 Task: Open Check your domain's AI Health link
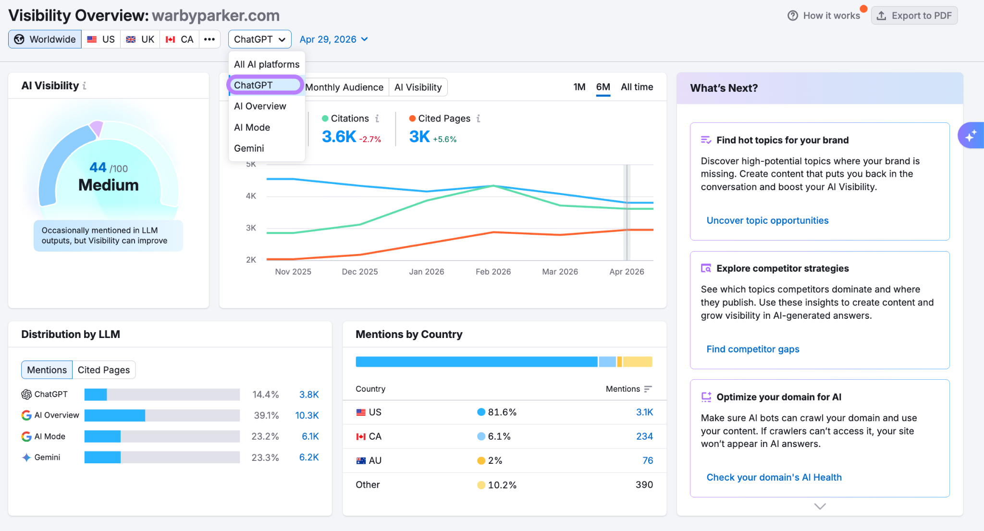coord(774,477)
